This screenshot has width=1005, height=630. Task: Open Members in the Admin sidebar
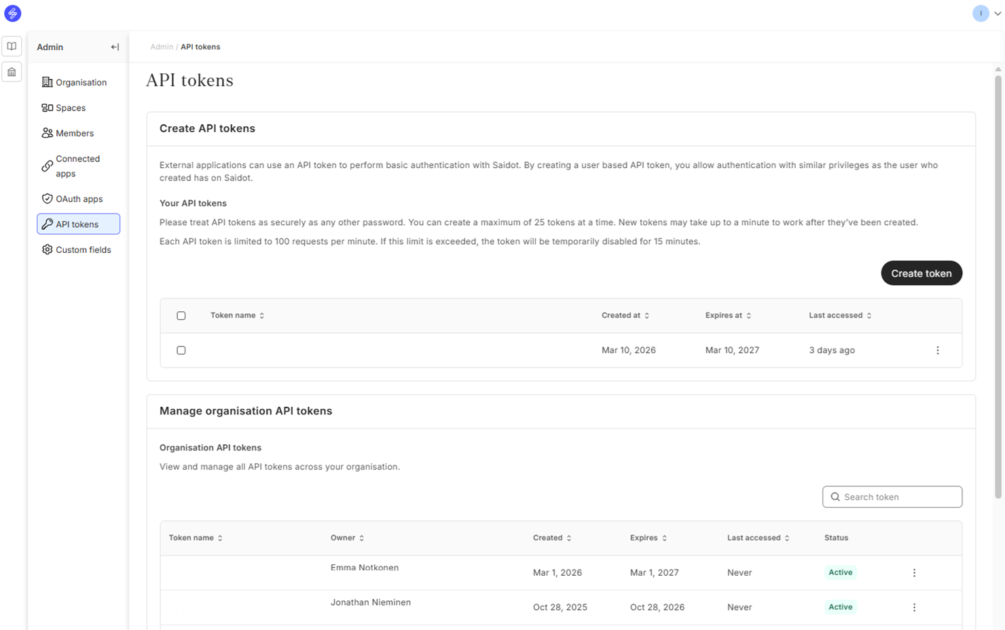tap(74, 134)
